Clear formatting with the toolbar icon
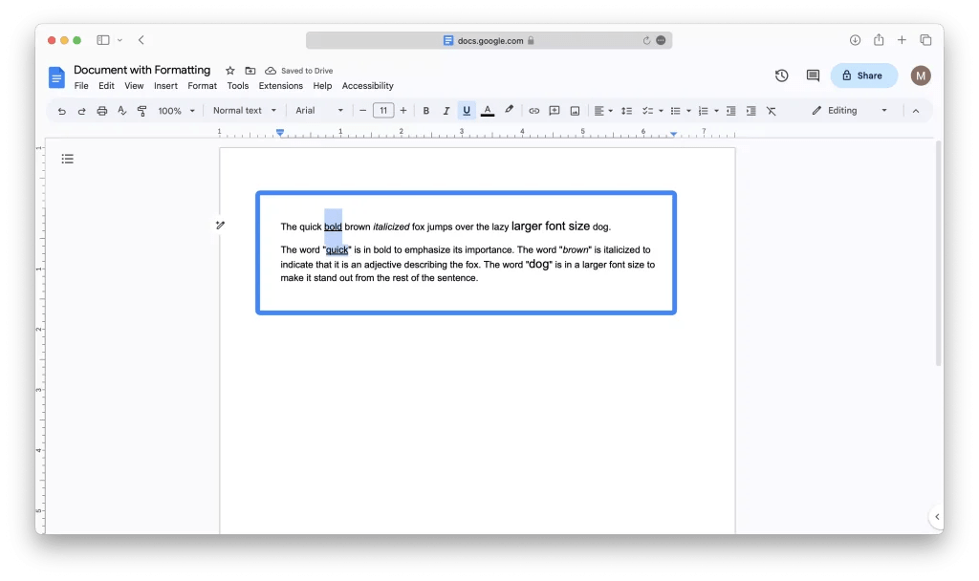This screenshot has width=979, height=581. [x=772, y=110]
